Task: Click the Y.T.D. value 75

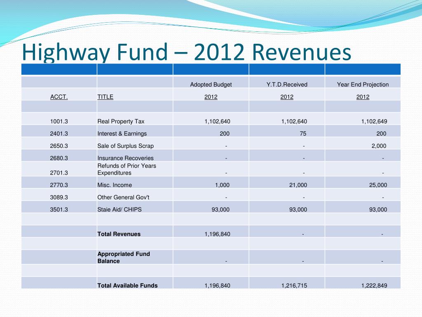Action: click(303, 133)
